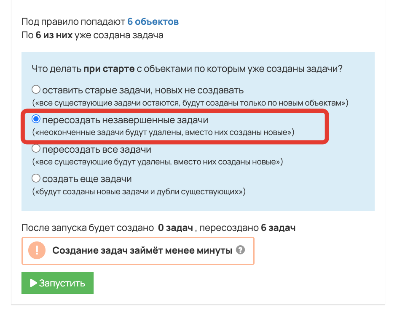Click "пересоздано 6 задач" summary text
Screen dimensions: 397x310
pyautogui.click(x=247, y=228)
